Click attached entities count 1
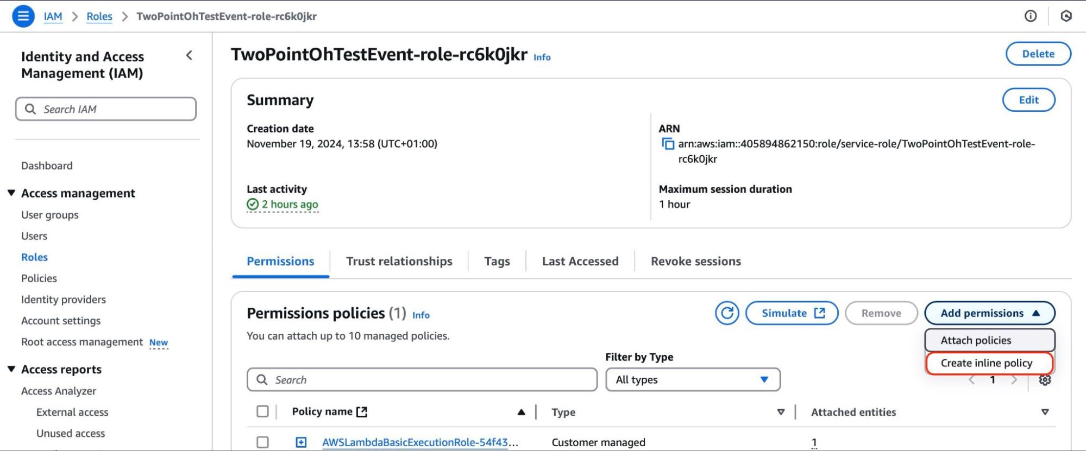This screenshot has height=451, width=1086. [x=814, y=442]
